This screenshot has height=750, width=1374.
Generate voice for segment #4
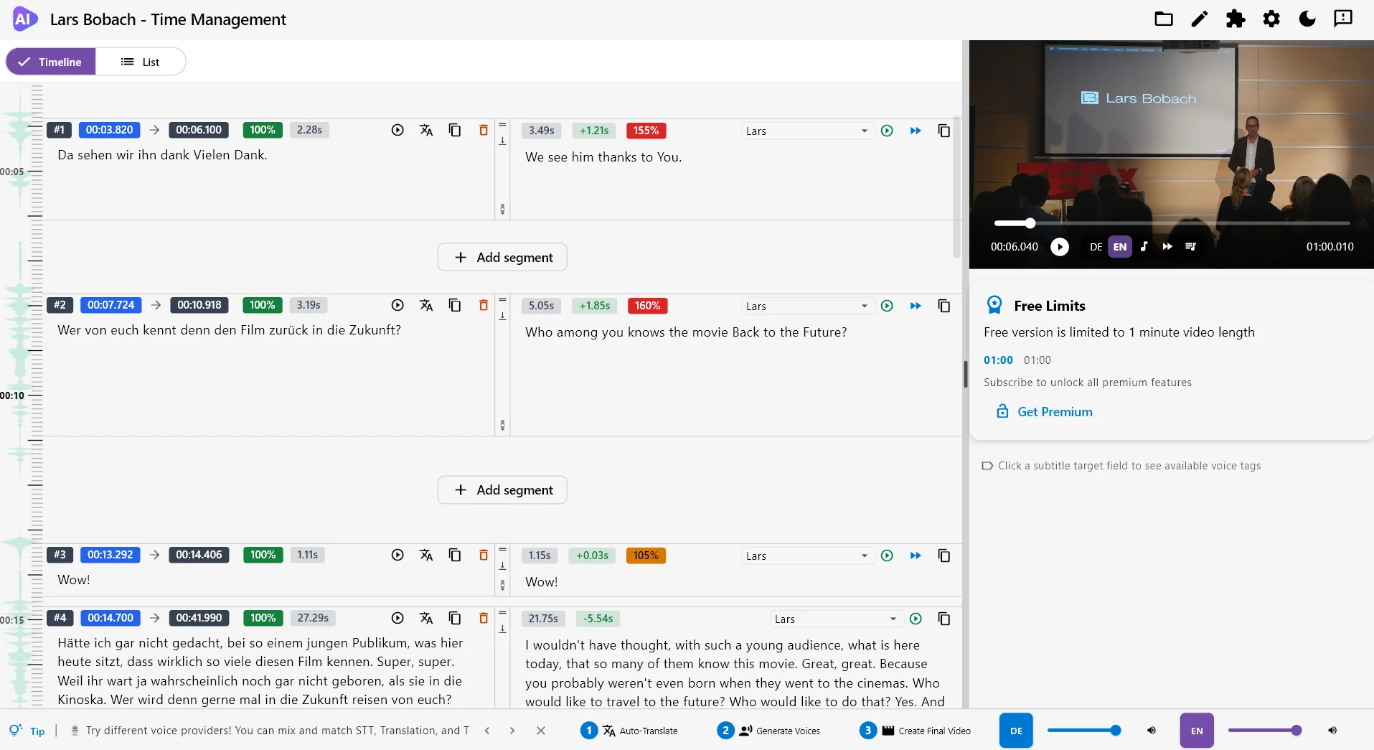tap(916, 619)
